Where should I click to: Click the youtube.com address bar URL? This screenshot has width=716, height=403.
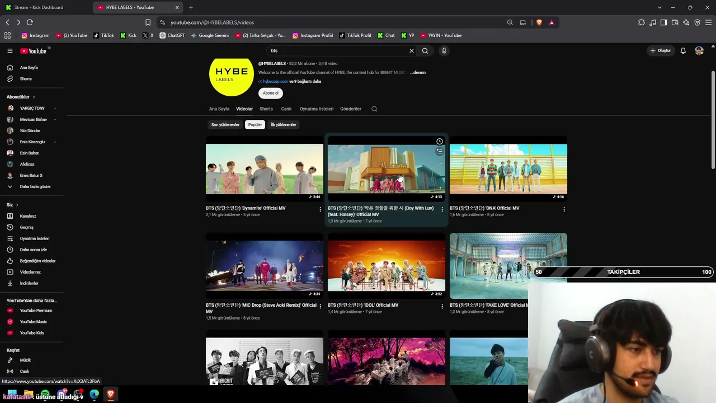click(212, 22)
